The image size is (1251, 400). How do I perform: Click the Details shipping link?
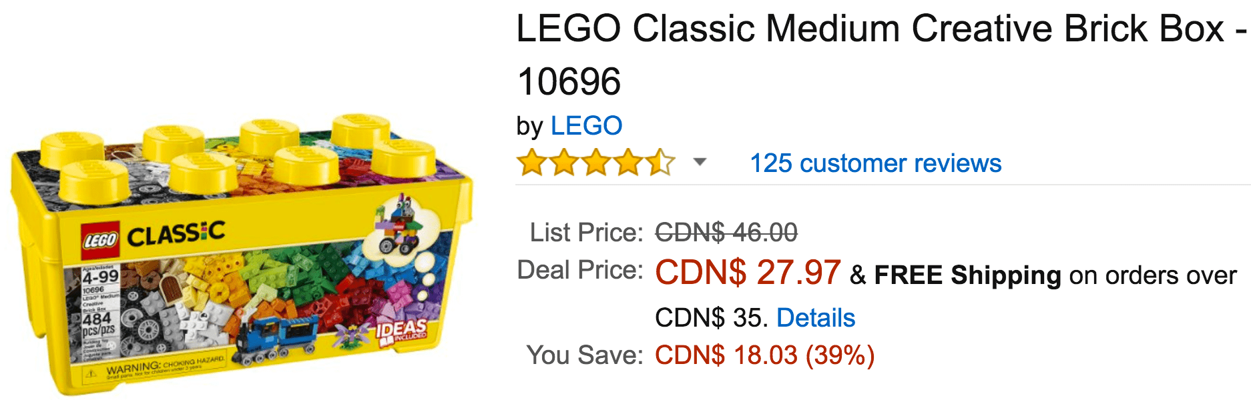(816, 318)
